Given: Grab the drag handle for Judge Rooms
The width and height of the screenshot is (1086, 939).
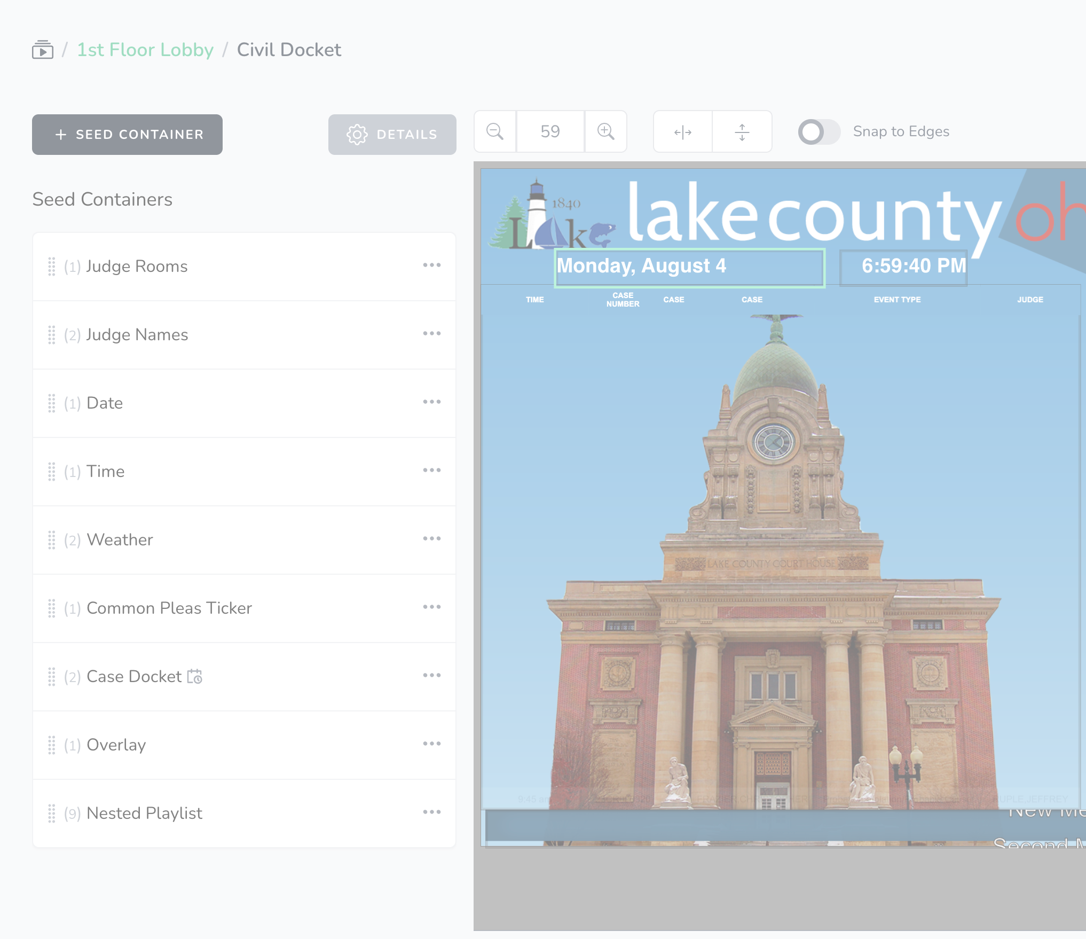Looking at the screenshot, I should click(52, 266).
